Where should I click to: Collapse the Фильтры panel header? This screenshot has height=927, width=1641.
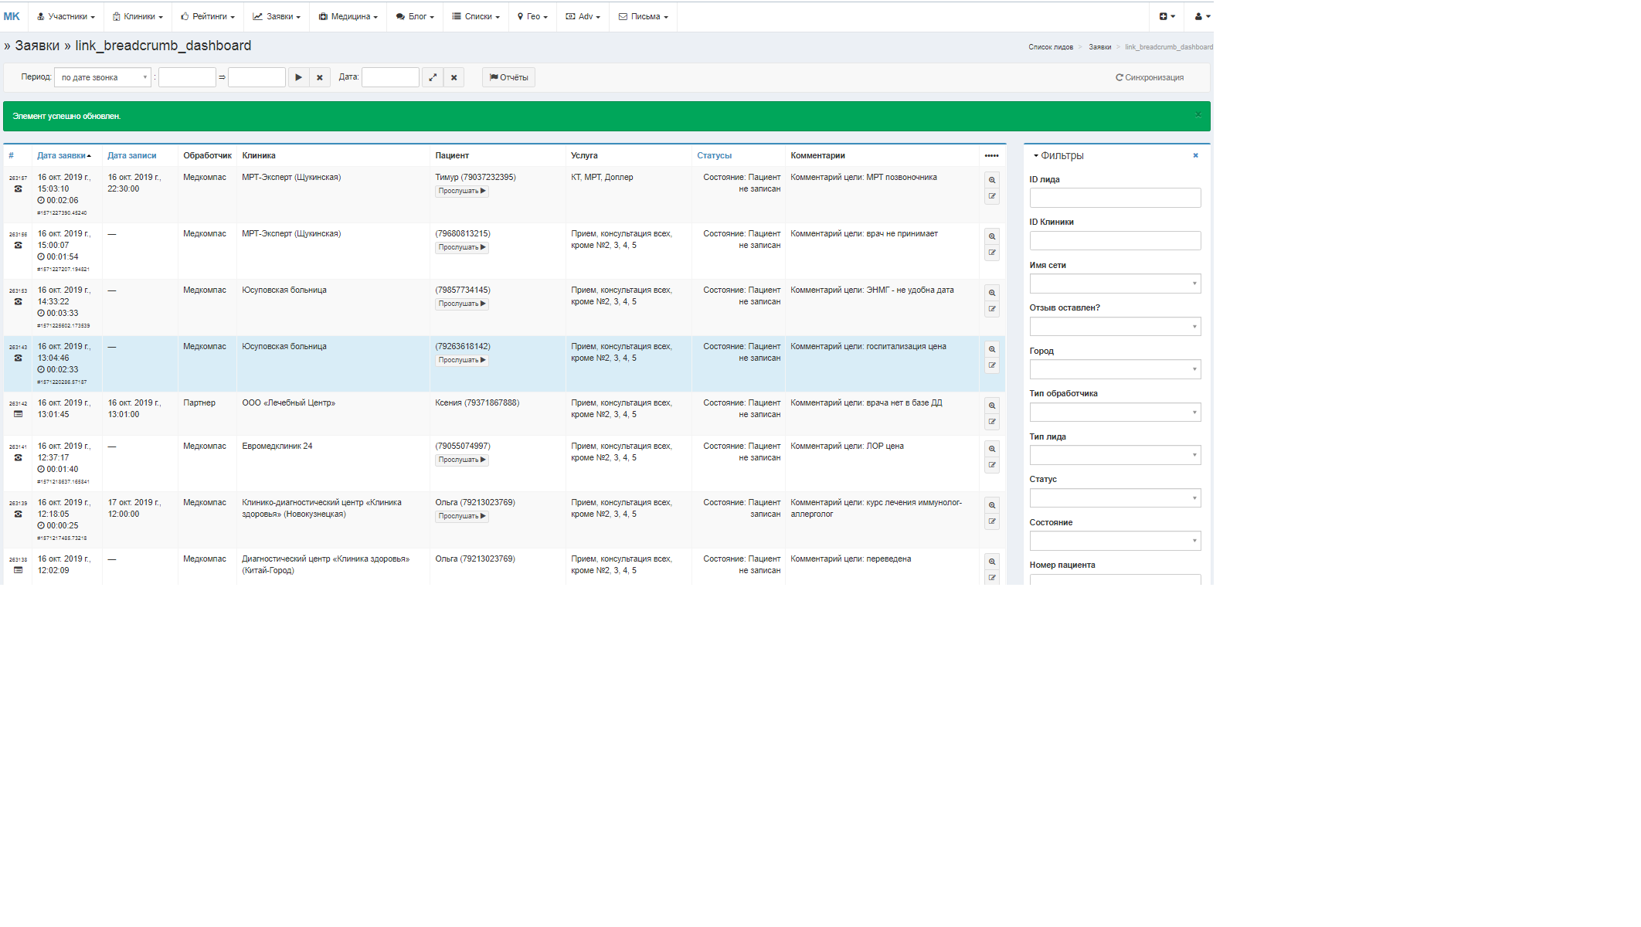[x=1058, y=155]
